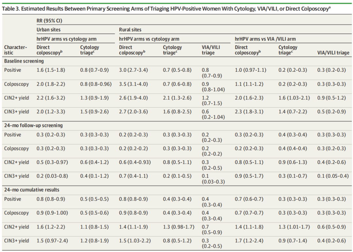Click the value 0.9 (0.9-1.00)

click(x=52, y=213)
